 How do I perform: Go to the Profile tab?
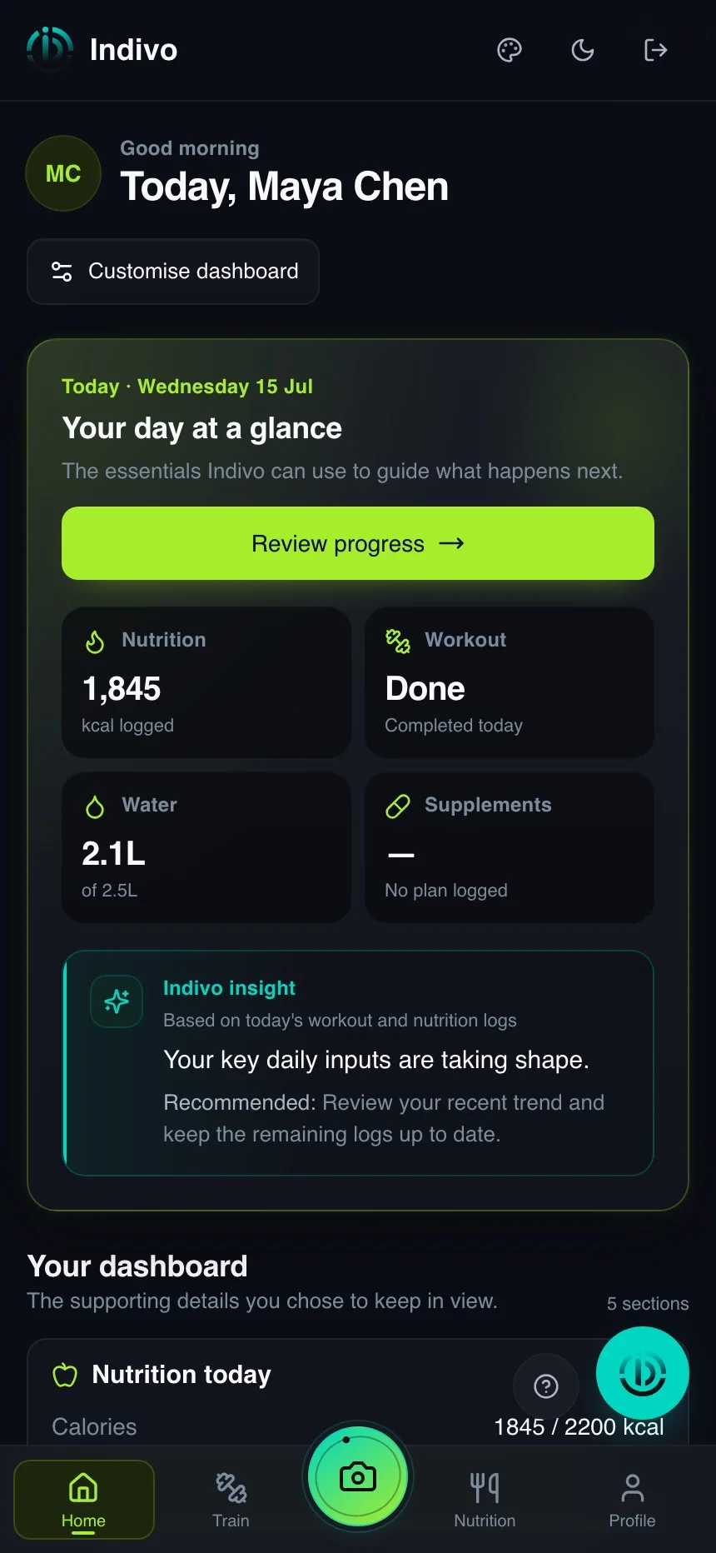pyautogui.click(x=632, y=1500)
